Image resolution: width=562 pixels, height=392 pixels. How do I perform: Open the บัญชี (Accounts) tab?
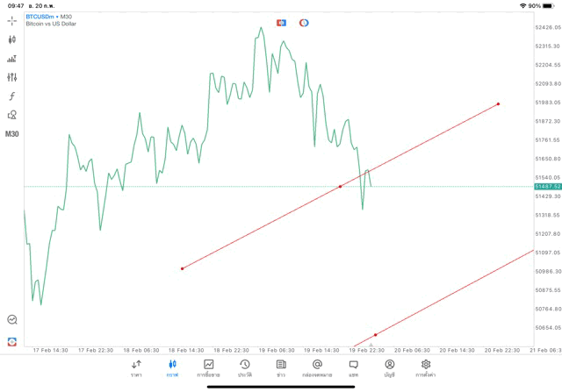tap(389, 368)
